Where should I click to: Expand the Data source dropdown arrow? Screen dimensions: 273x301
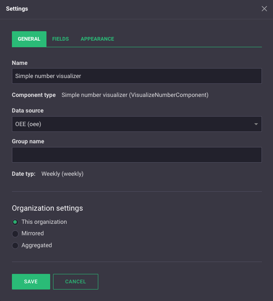pyautogui.click(x=256, y=124)
